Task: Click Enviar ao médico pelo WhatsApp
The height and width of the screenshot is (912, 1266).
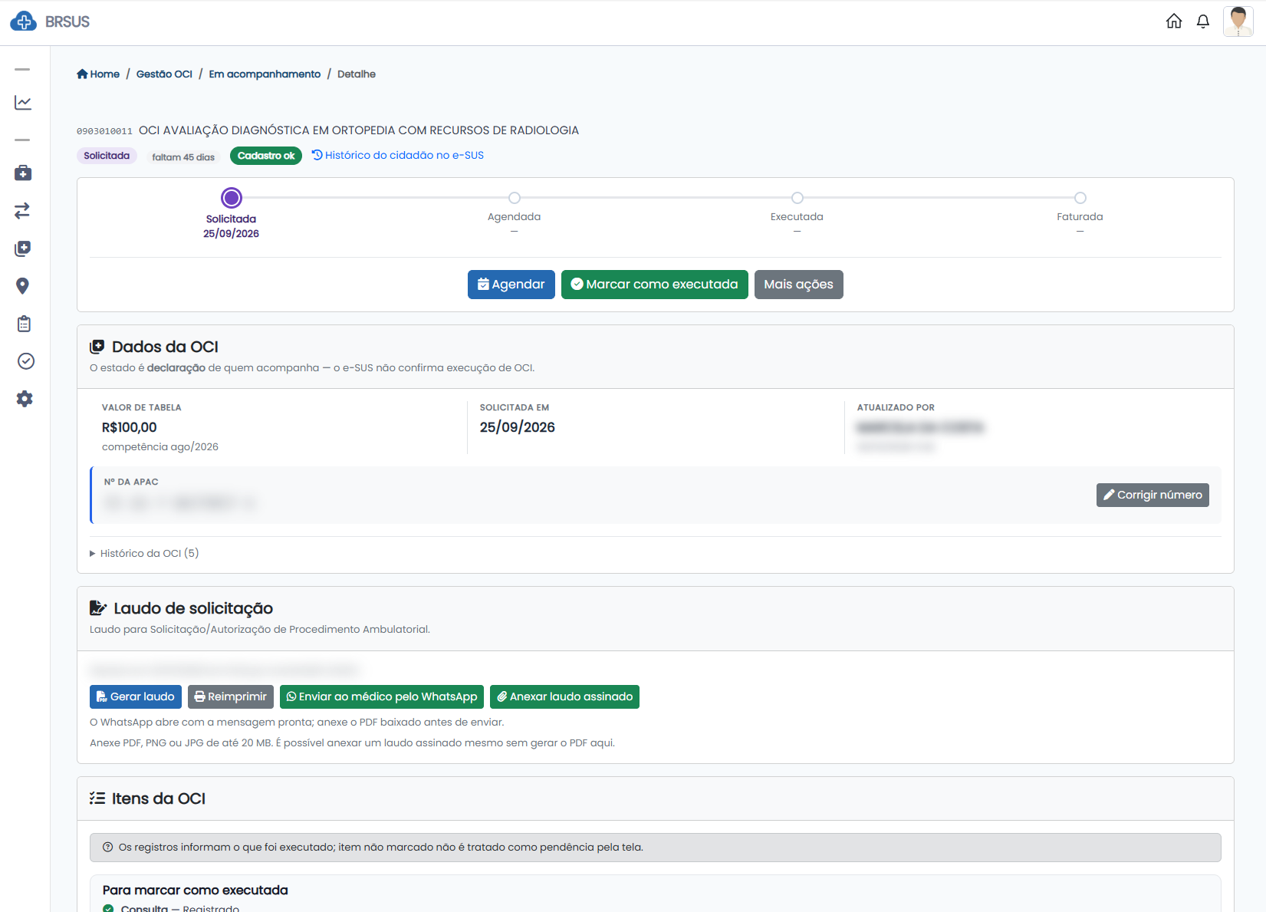Action: click(x=382, y=696)
